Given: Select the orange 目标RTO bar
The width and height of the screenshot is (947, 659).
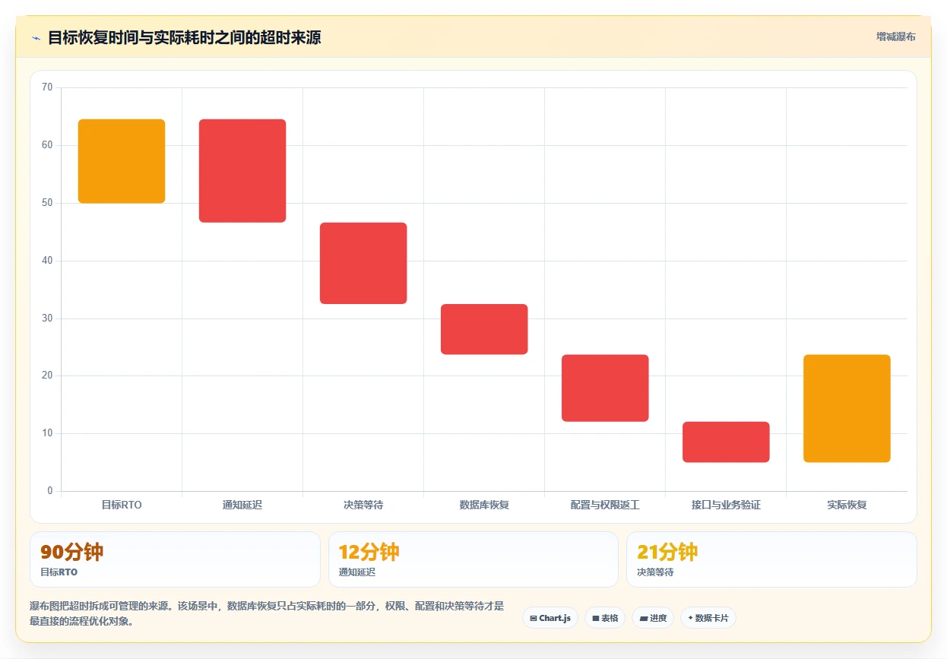Looking at the screenshot, I should [122, 161].
